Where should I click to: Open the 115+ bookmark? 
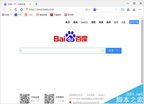tap(29, 15)
